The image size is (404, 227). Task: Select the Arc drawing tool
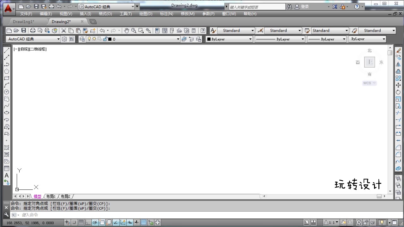[x=7, y=85]
